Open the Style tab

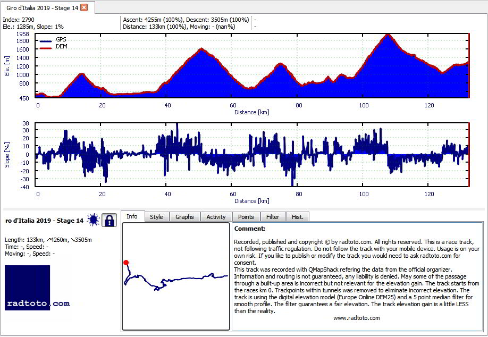156,217
